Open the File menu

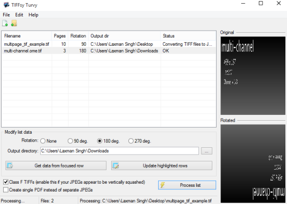point(6,15)
